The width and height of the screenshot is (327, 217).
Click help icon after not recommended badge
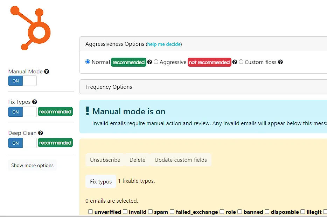pos(235,62)
